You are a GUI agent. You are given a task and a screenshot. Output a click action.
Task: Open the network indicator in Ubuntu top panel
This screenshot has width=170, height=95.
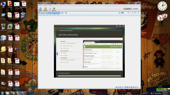pyautogui.click(x=117, y=26)
